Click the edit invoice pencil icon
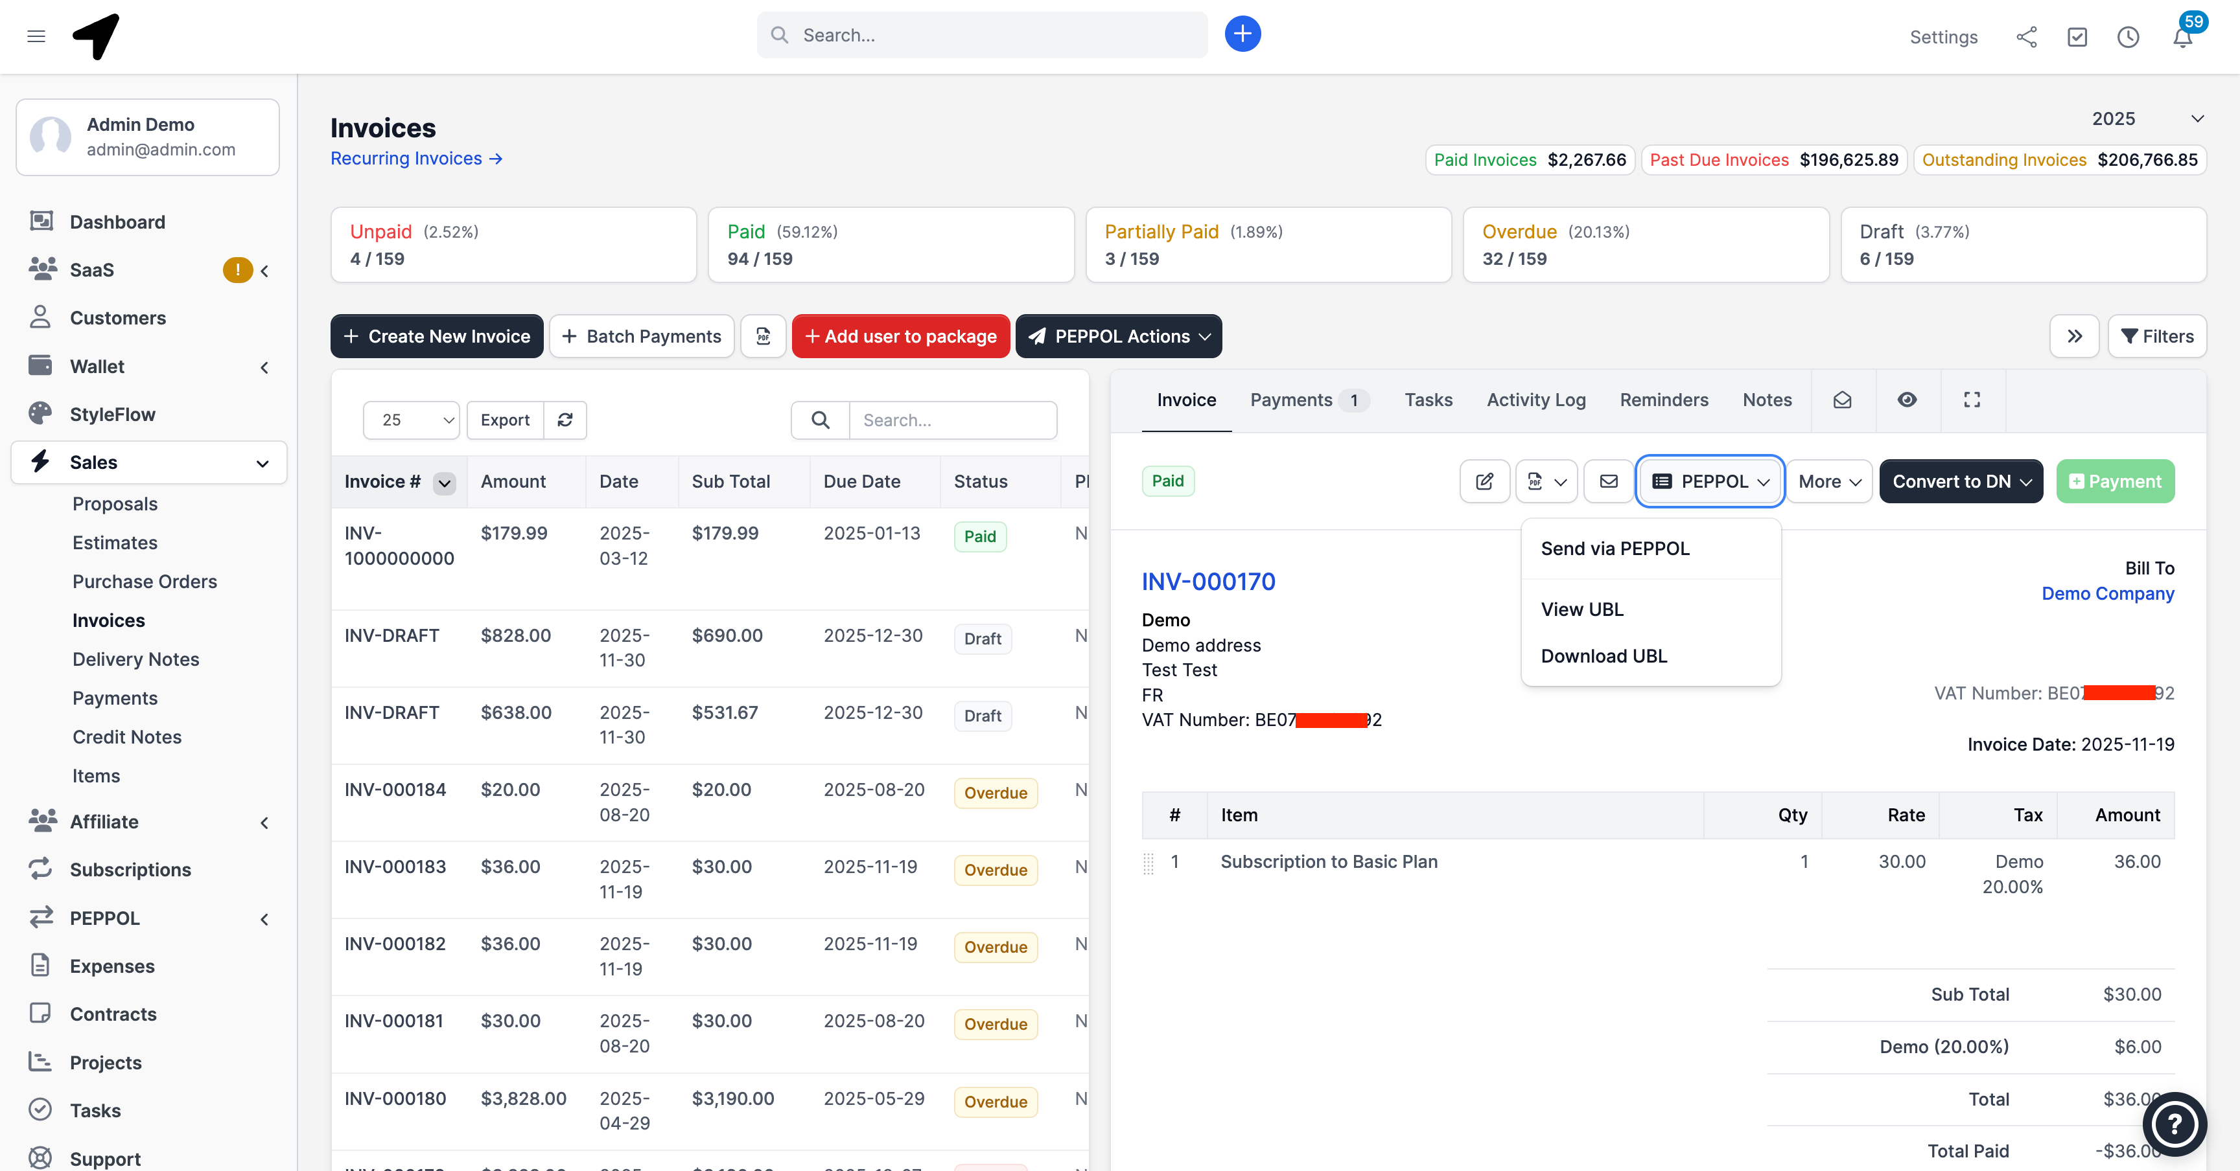 pyautogui.click(x=1484, y=481)
